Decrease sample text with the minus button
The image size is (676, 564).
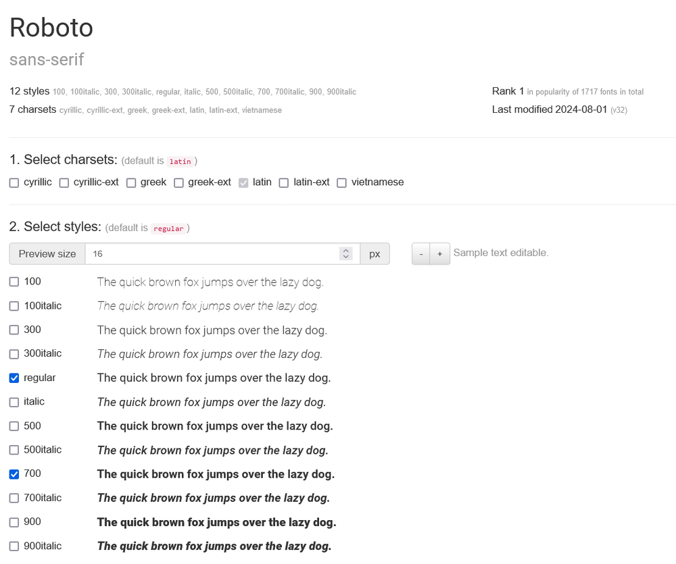421,254
